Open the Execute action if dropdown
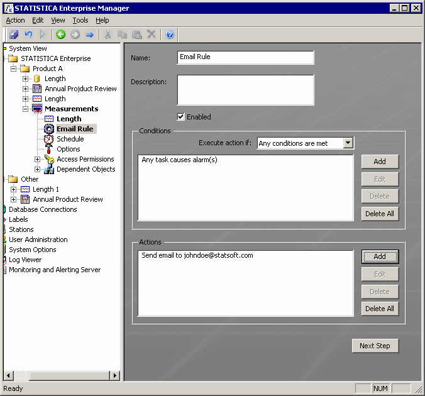Viewport: 425px width, 396px height. 348,143
